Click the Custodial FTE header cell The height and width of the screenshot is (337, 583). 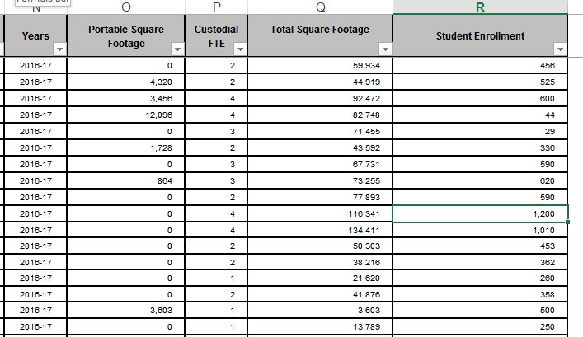[216, 36]
